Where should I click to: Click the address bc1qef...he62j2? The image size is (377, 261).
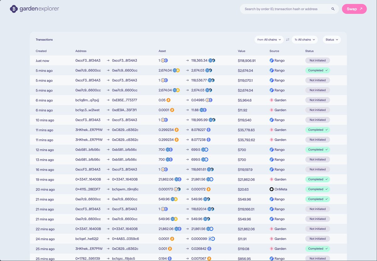point(87,239)
